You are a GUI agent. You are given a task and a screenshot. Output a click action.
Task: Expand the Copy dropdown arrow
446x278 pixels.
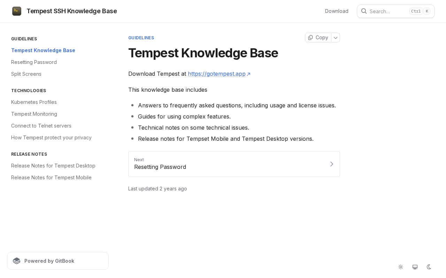click(x=336, y=38)
